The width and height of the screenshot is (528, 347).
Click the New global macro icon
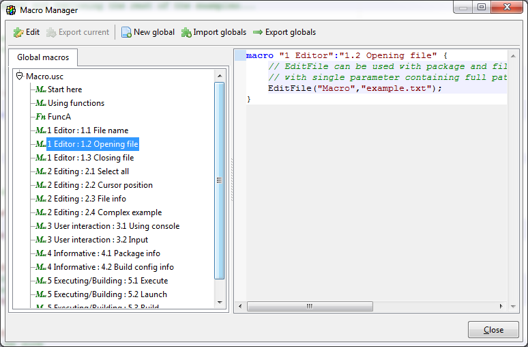126,32
